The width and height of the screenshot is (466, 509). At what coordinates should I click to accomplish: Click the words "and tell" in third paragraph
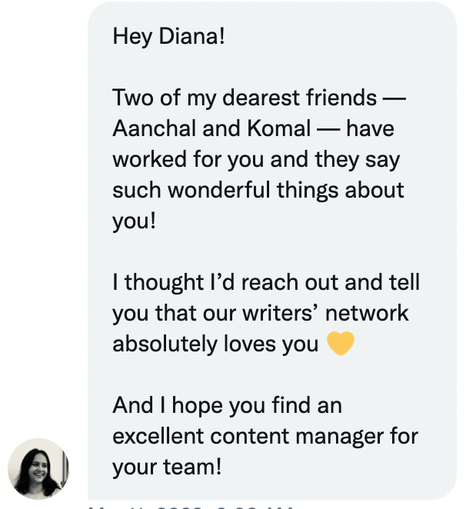click(x=382, y=282)
